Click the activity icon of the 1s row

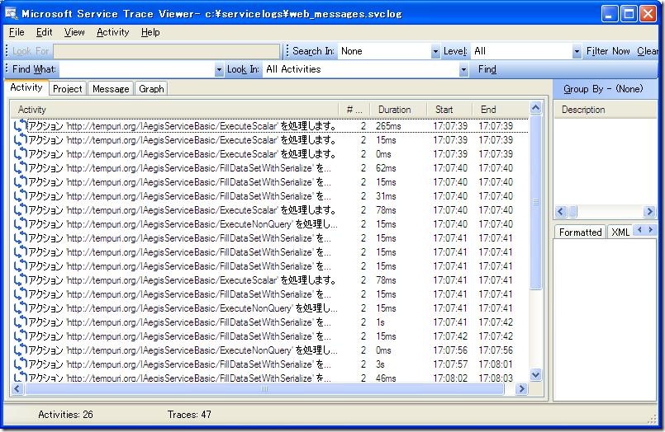(20, 322)
